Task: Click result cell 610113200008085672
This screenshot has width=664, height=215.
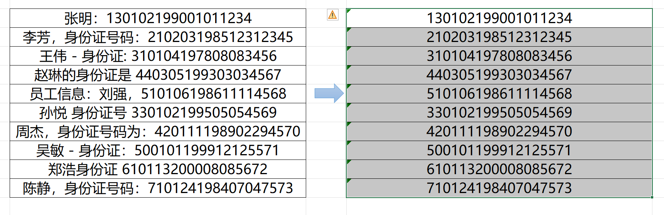Action: [x=499, y=169]
